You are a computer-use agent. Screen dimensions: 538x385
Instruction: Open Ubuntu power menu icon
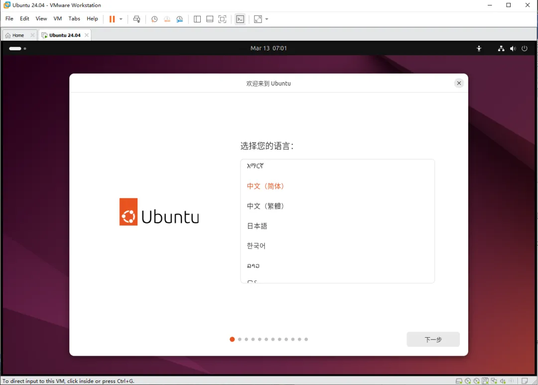524,49
